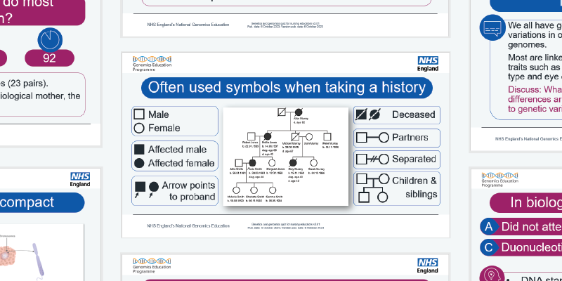562x281 pixels.
Task: Click the 'We all have g' text line
Action: [x=535, y=26]
